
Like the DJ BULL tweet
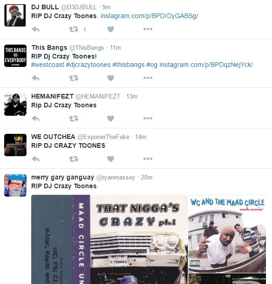(x=111, y=29)
